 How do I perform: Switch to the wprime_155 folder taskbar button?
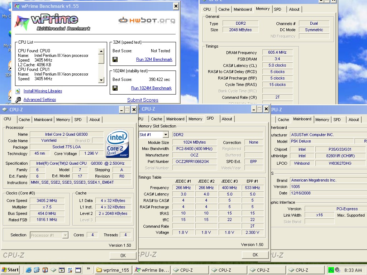[113, 270]
